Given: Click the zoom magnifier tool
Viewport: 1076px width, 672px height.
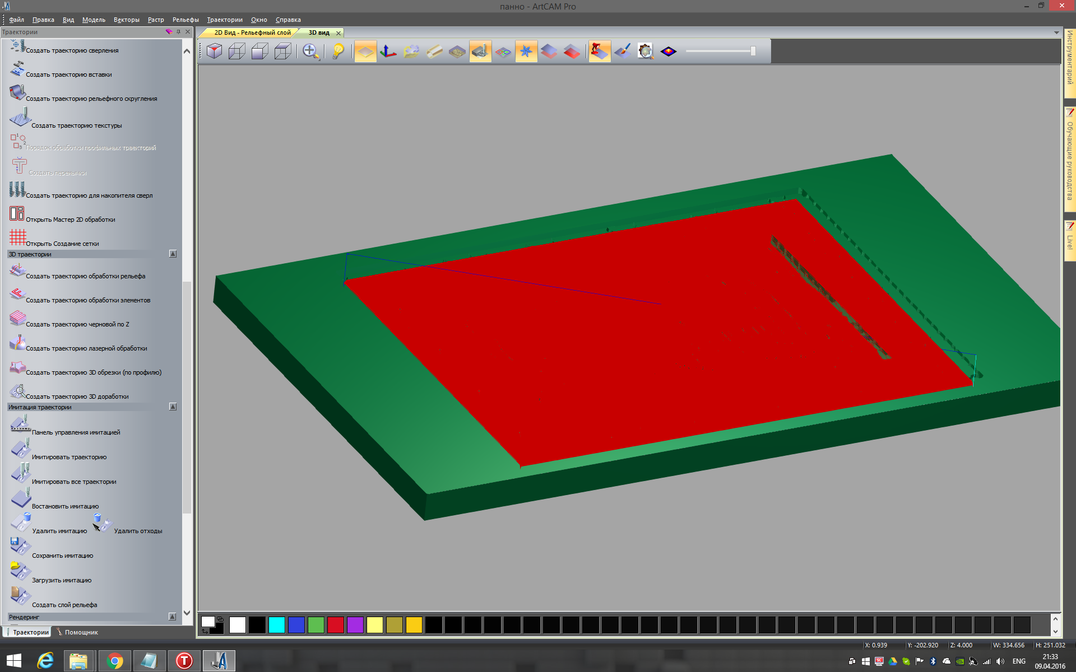Looking at the screenshot, I should [x=310, y=52].
